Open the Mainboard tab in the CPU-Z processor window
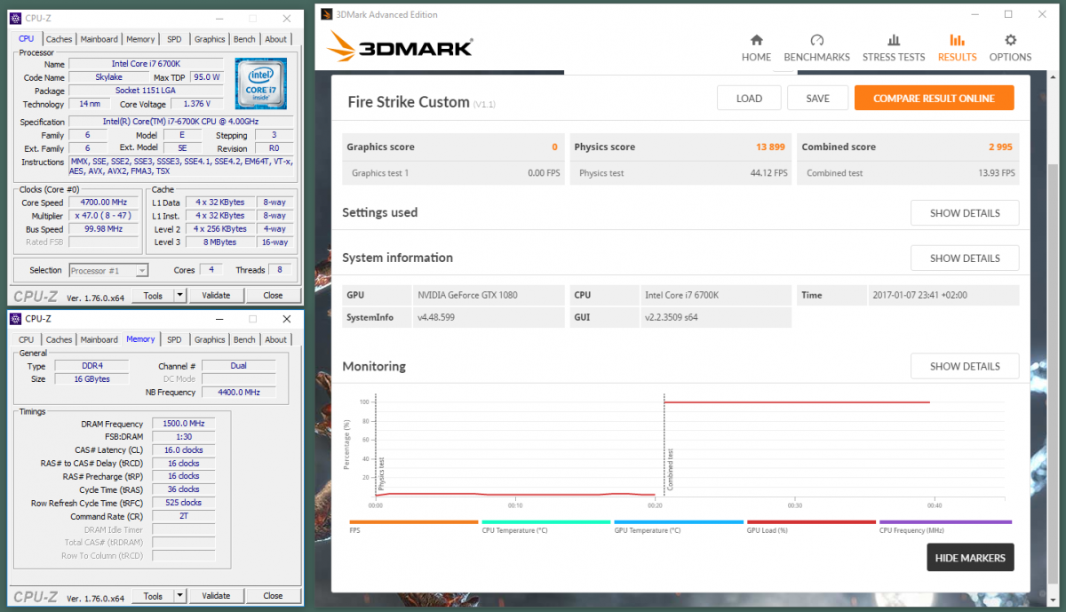This screenshot has height=612, width=1066. point(99,39)
